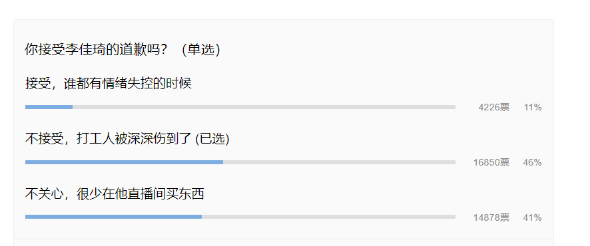Click the gray unfilled part of 不关心 bar
The image size is (590, 246).
pyautogui.click(x=328, y=217)
